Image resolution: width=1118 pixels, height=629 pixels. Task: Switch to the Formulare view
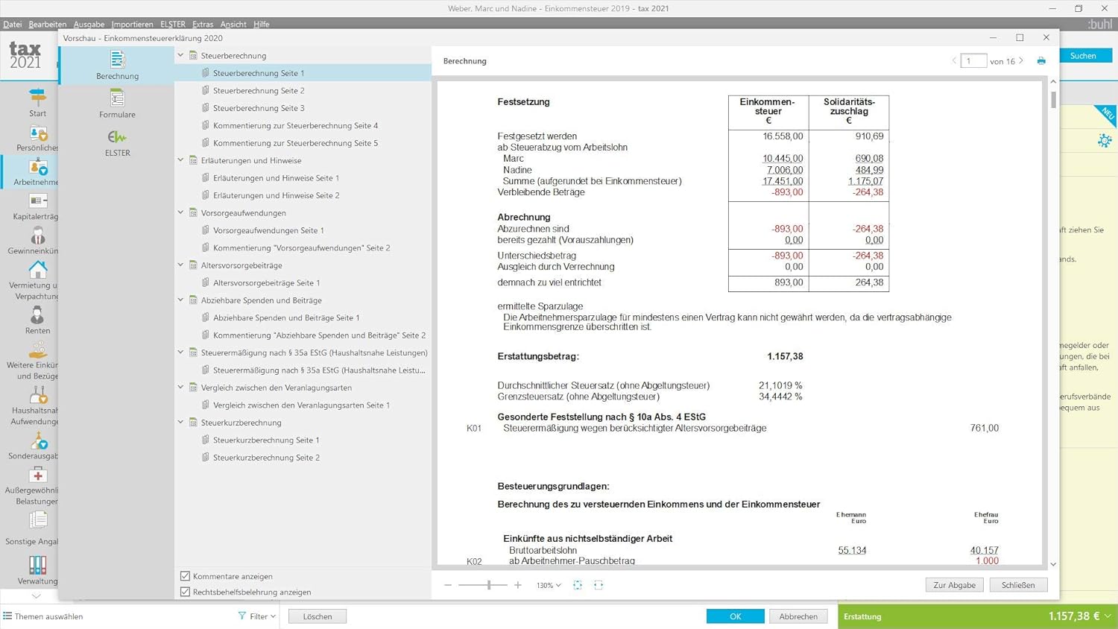[117, 99]
